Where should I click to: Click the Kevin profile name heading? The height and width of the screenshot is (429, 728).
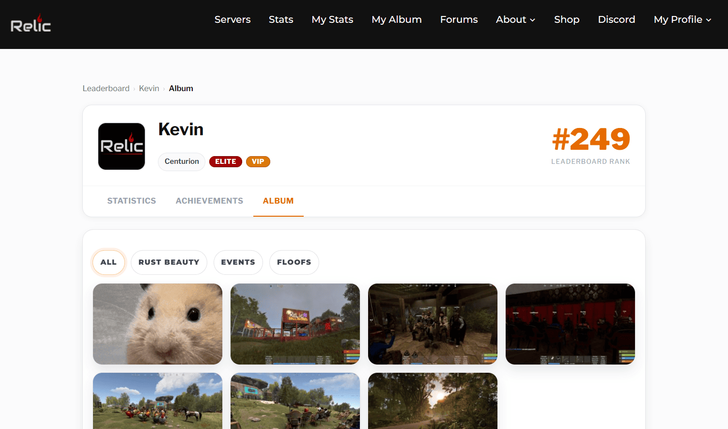(181, 129)
